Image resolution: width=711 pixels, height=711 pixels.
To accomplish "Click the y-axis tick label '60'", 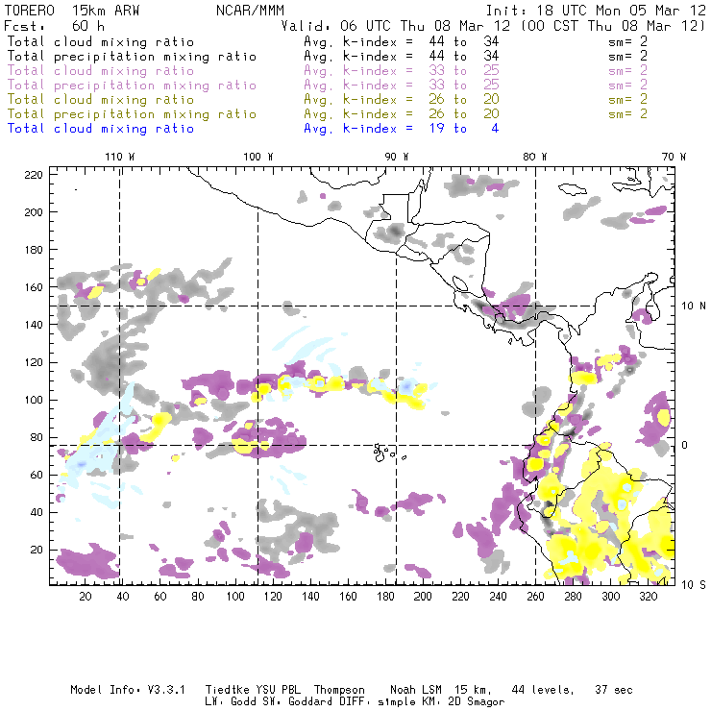I will (37, 475).
